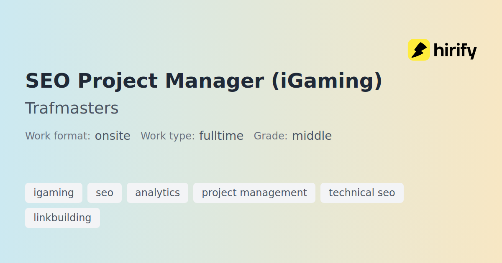Click the project management tag
The image size is (502, 263).
pyautogui.click(x=254, y=193)
